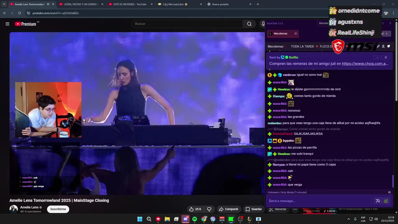Open the Kick emote picker frog icon
The width and height of the screenshot is (398, 224).
[386, 201]
